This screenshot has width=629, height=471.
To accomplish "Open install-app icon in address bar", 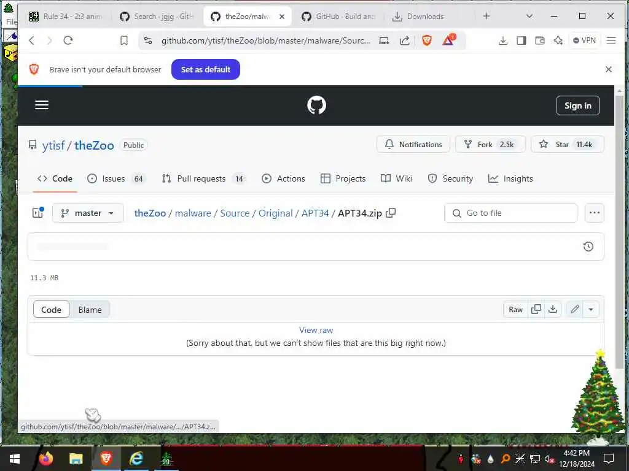I will 384,40.
